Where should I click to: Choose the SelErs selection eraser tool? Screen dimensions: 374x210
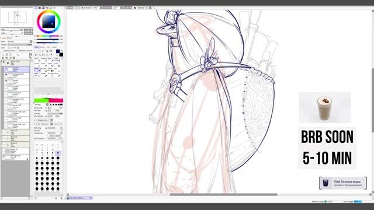click(57, 65)
